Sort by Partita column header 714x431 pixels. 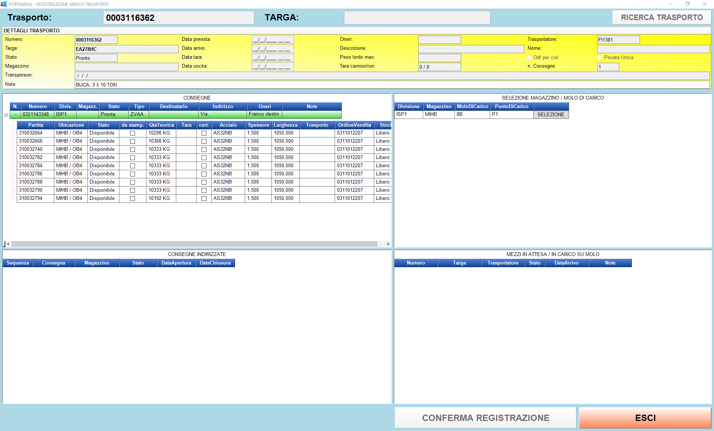[36, 125]
